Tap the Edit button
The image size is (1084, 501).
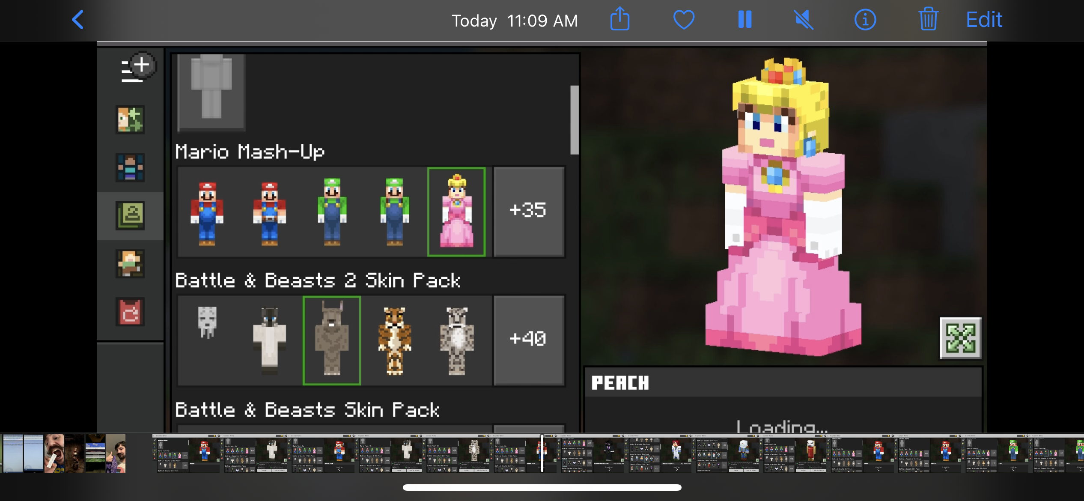coord(984,20)
